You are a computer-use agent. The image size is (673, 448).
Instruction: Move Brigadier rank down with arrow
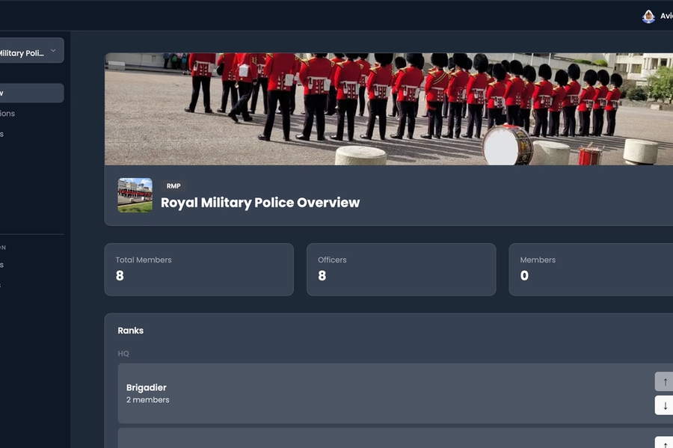click(x=664, y=405)
